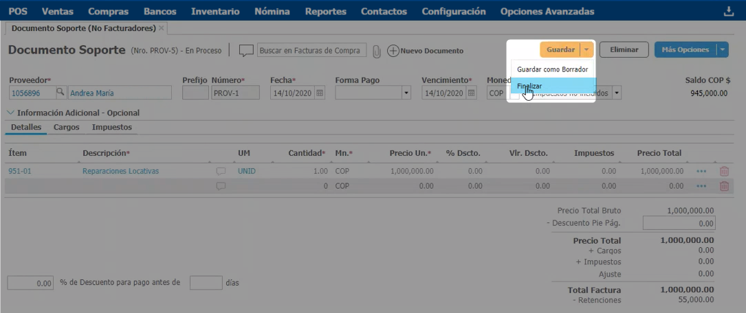The image size is (746, 313).
Task: Select Finalizar from the Guardar menu
Action: (x=529, y=86)
